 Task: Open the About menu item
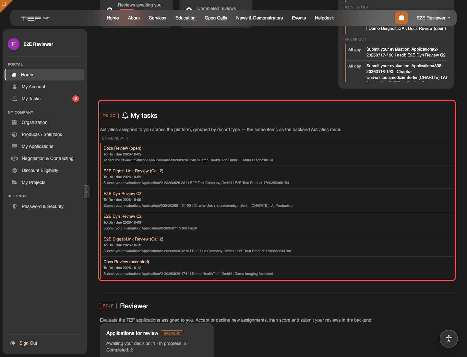click(x=134, y=18)
